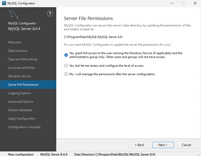201x156 pixels.
Task: Open the Type and Networking step
Action: point(23,59)
